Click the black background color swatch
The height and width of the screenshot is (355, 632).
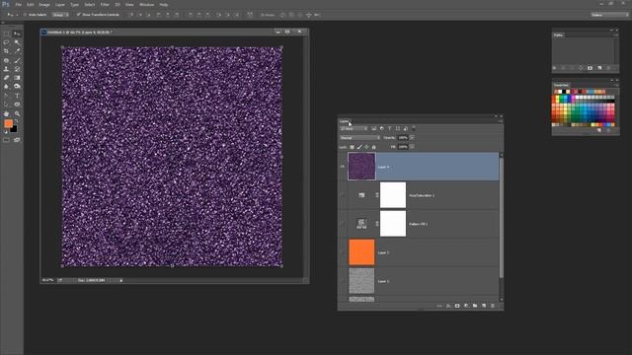pyautogui.click(x=15, y=129)
